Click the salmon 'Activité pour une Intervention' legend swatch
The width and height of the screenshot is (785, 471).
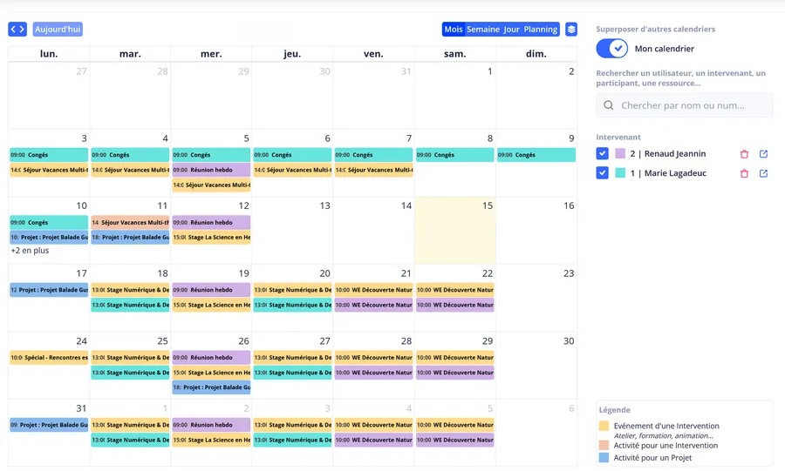tap(604, 446)
